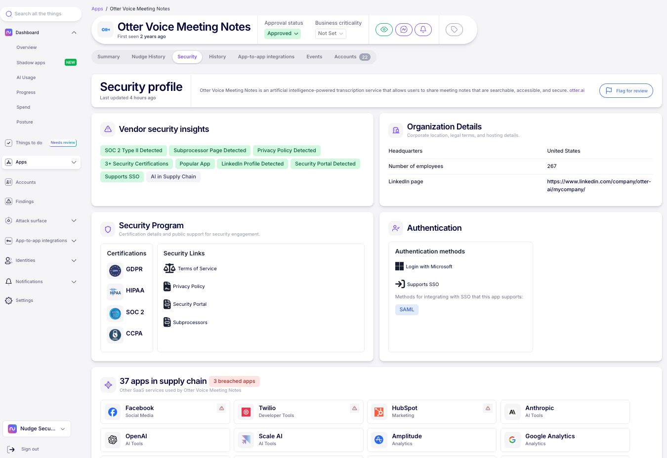
Task: Expand Attack surface in sidebar
Action: (x=74, y=221)
